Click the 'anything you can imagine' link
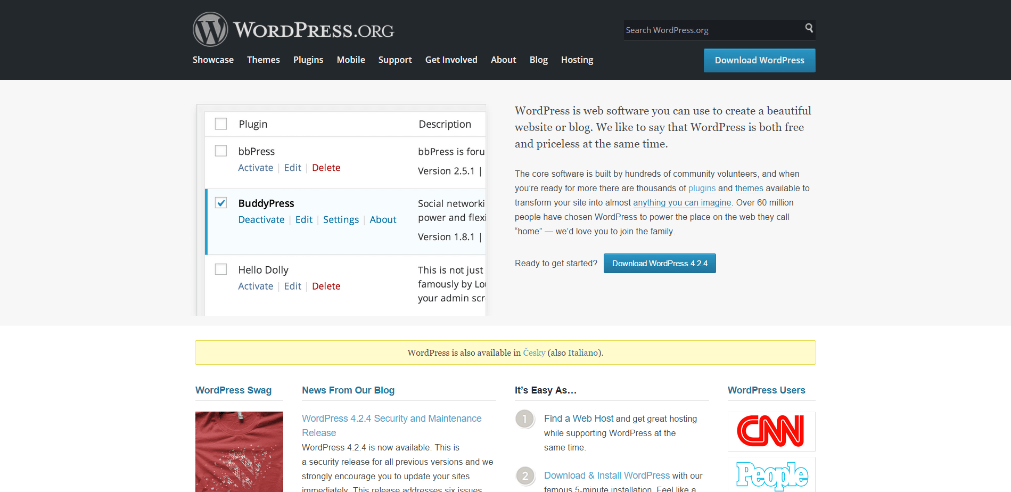Screen dimensions: 1011x492 682,202
